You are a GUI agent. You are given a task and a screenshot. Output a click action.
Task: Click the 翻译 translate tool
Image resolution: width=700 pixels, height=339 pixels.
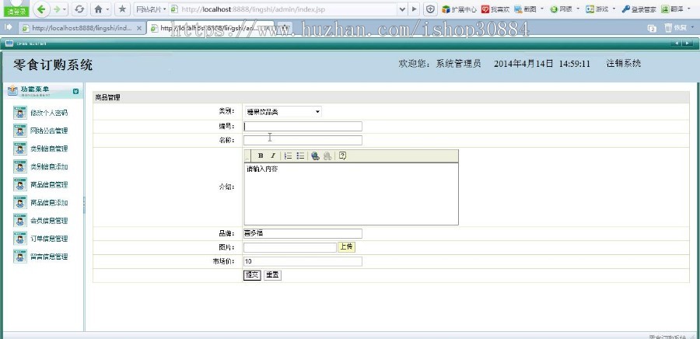coord(672,9)
